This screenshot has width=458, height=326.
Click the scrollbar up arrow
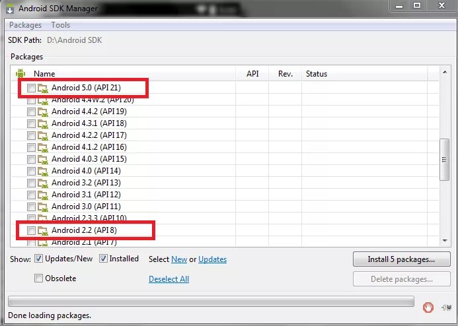445,72
